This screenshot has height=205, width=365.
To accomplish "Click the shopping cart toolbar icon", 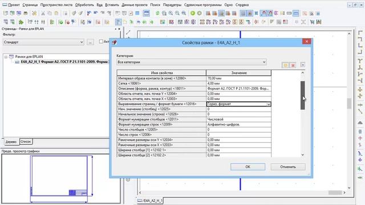I will 312,22.
